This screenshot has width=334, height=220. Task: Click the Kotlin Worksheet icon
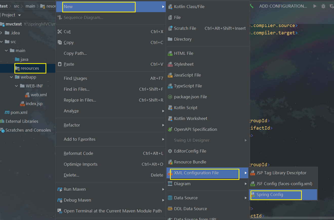click(170, 118)
